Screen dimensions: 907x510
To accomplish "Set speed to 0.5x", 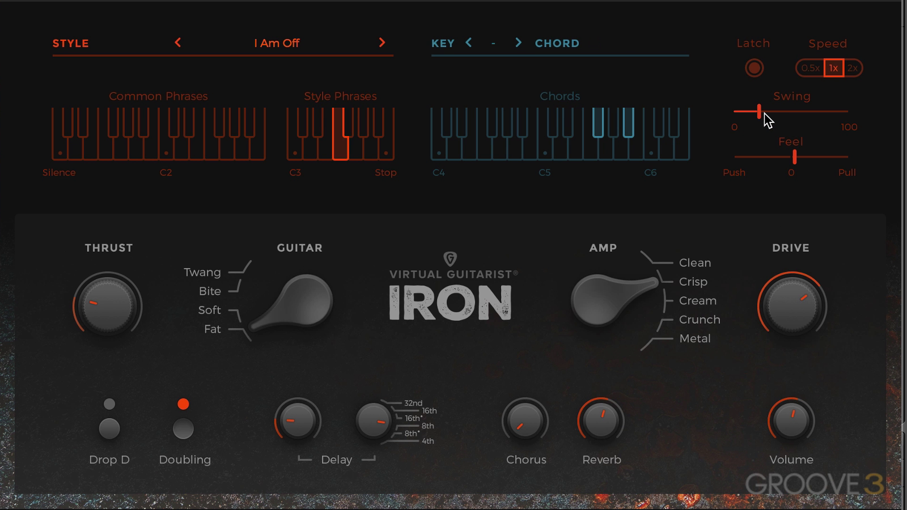I will pyautogui.click(x=810, y=68).
